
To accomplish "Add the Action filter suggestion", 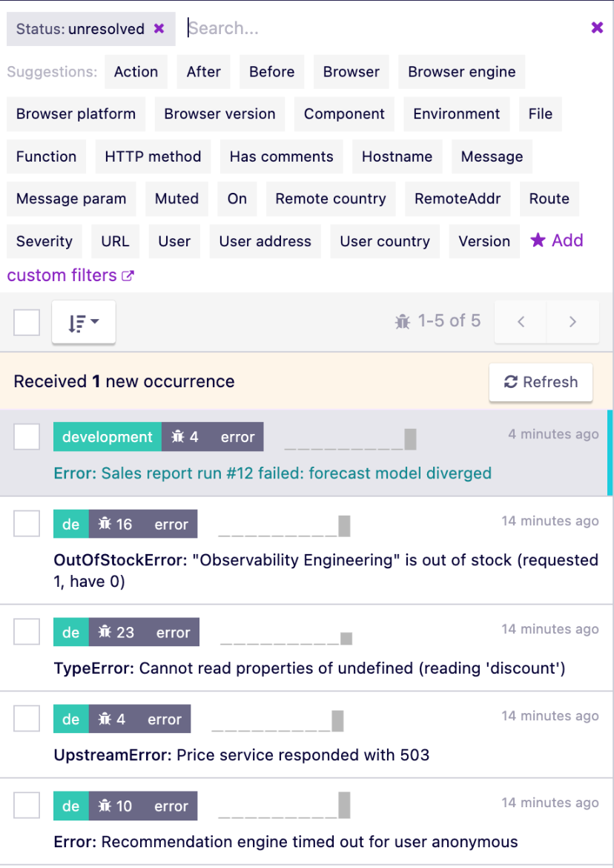I will point(136,72).
